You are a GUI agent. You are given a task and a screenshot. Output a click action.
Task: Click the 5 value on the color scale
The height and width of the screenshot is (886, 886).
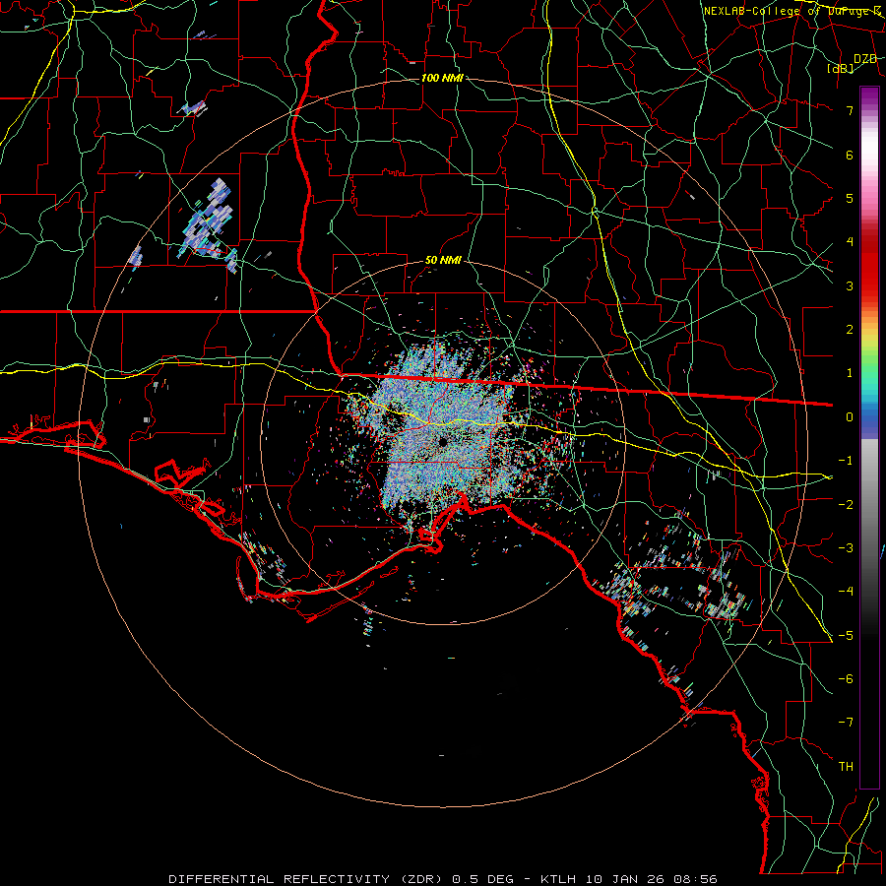coord(850,198)
